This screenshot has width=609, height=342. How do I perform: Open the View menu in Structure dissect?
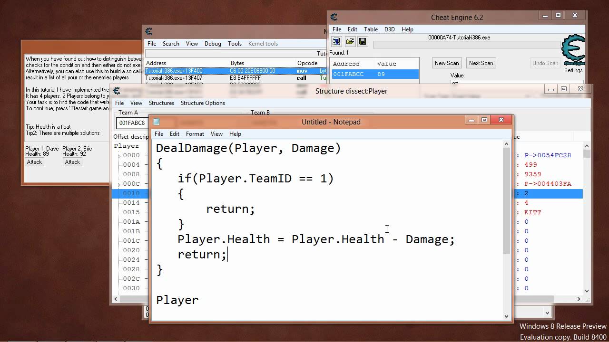click(136, 103)
